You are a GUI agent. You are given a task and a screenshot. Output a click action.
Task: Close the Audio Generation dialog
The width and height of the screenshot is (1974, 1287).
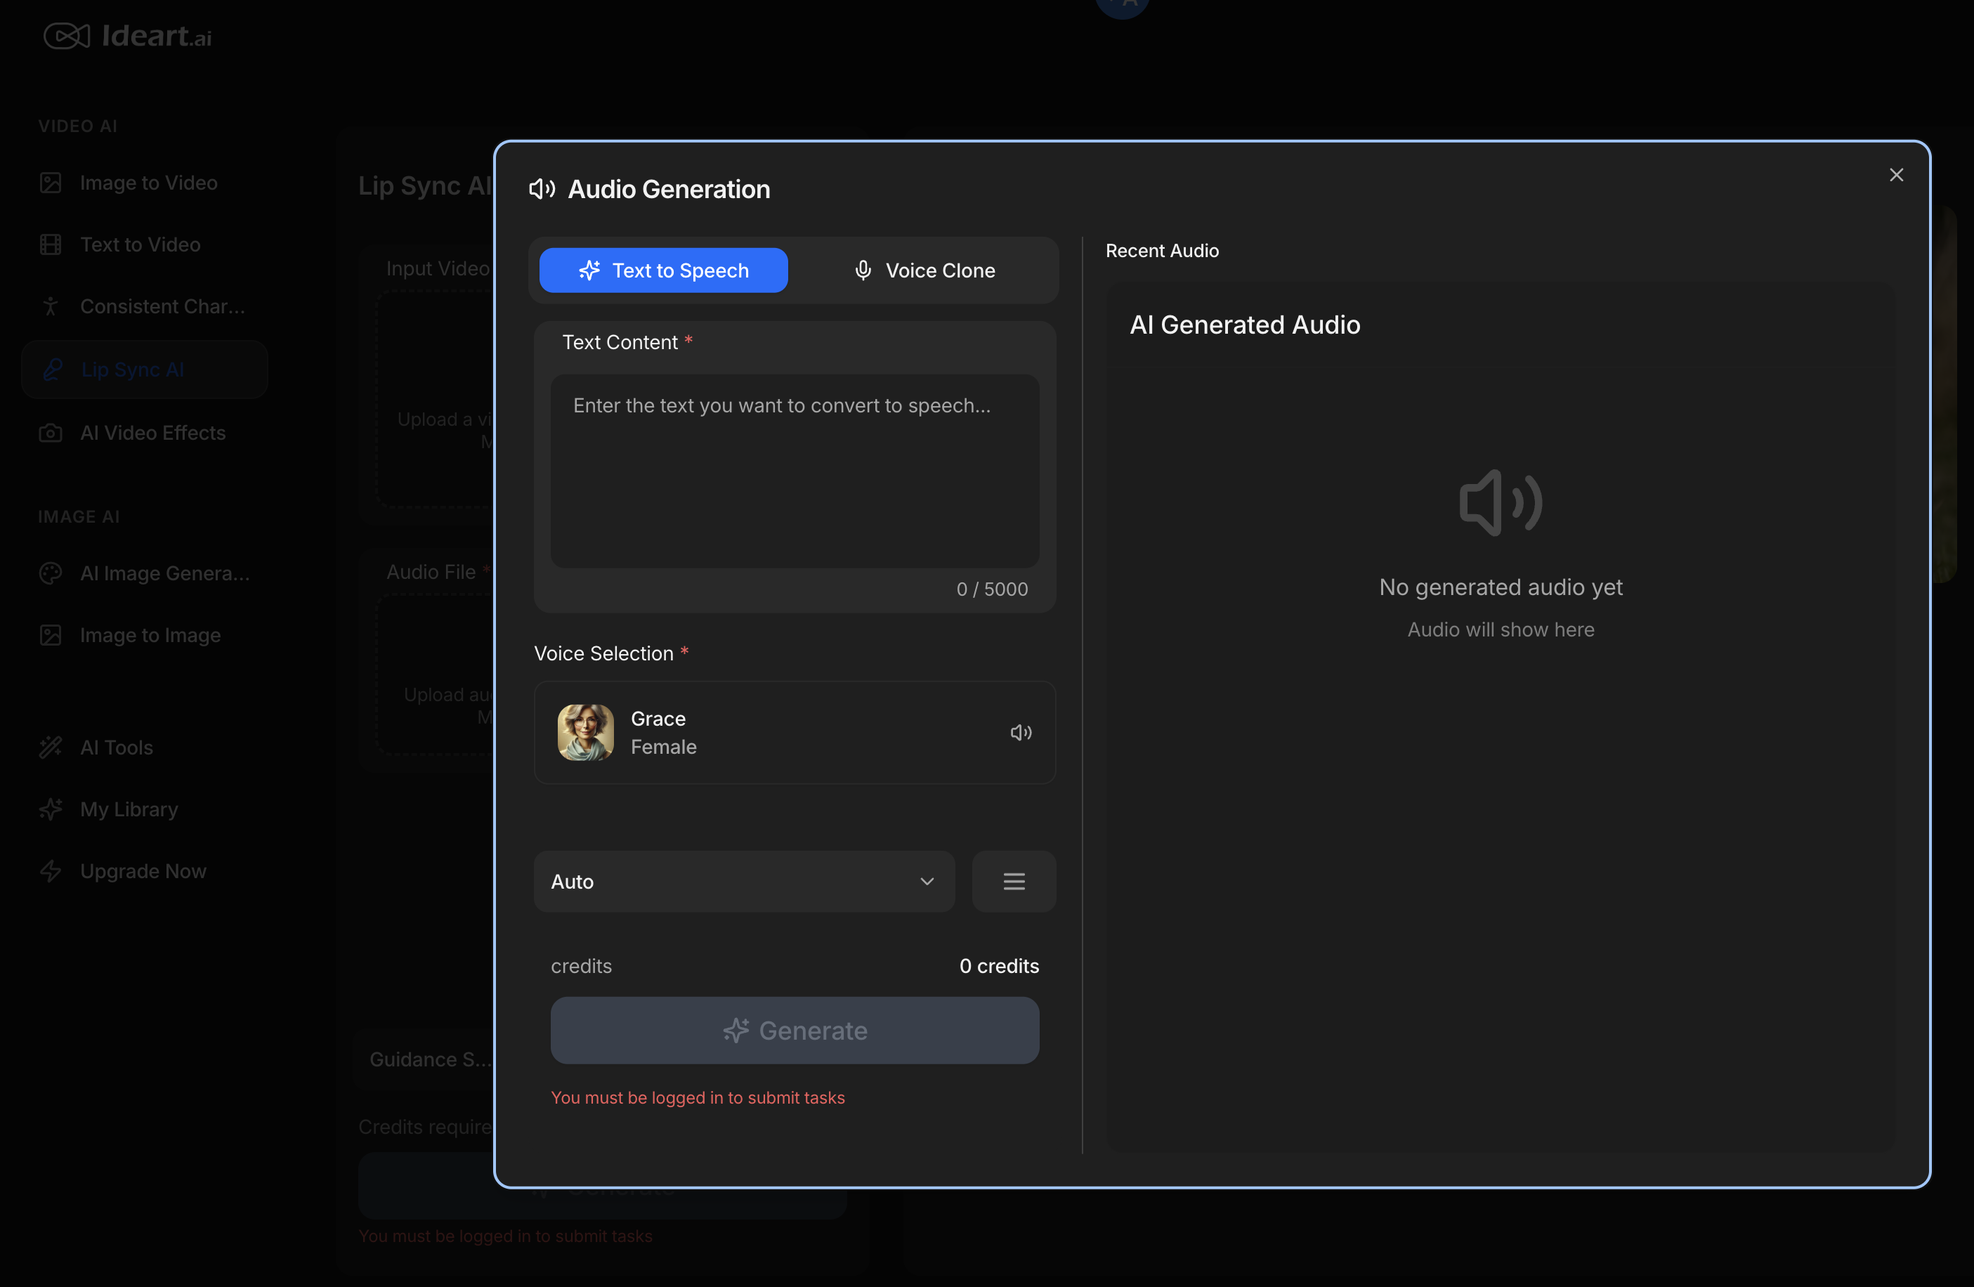click(x=1896, y=175)
